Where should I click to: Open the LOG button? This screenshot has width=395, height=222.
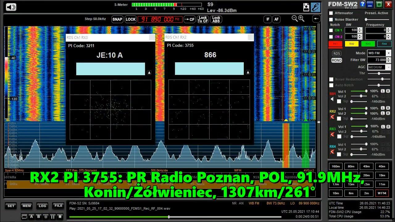(x=42, y=206)
